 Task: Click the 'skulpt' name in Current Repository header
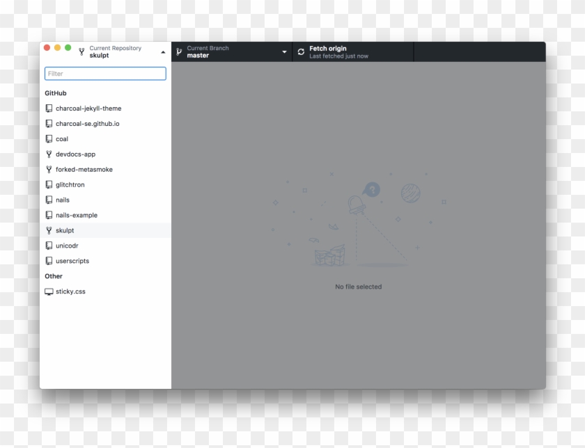tap(99, 56)
